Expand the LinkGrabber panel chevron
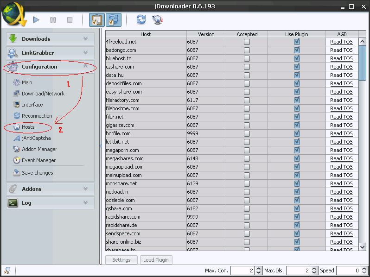The height and width of the screenshot is (277, 370). pos(85,52)
